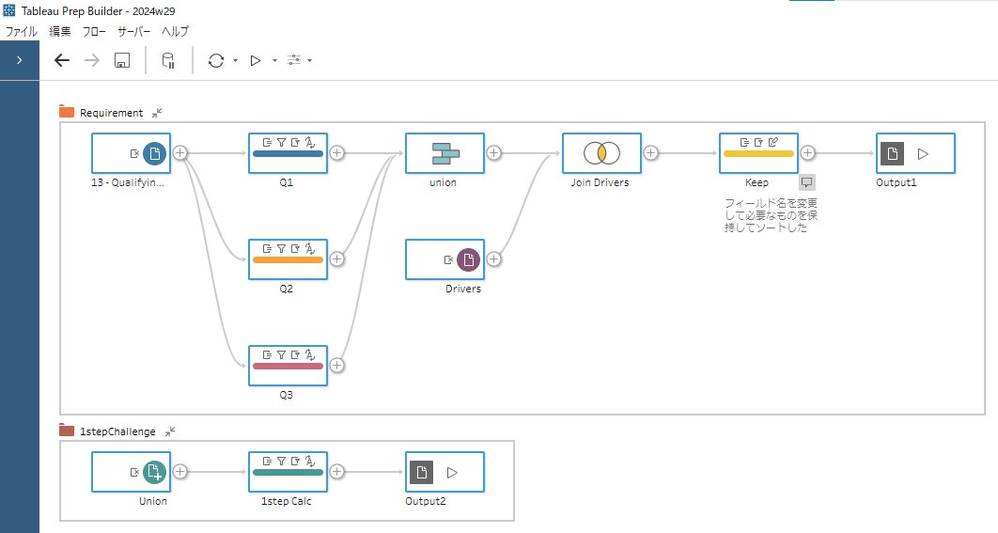Click the plus button after Drivers
998x533 pixels.
point(494,259)
